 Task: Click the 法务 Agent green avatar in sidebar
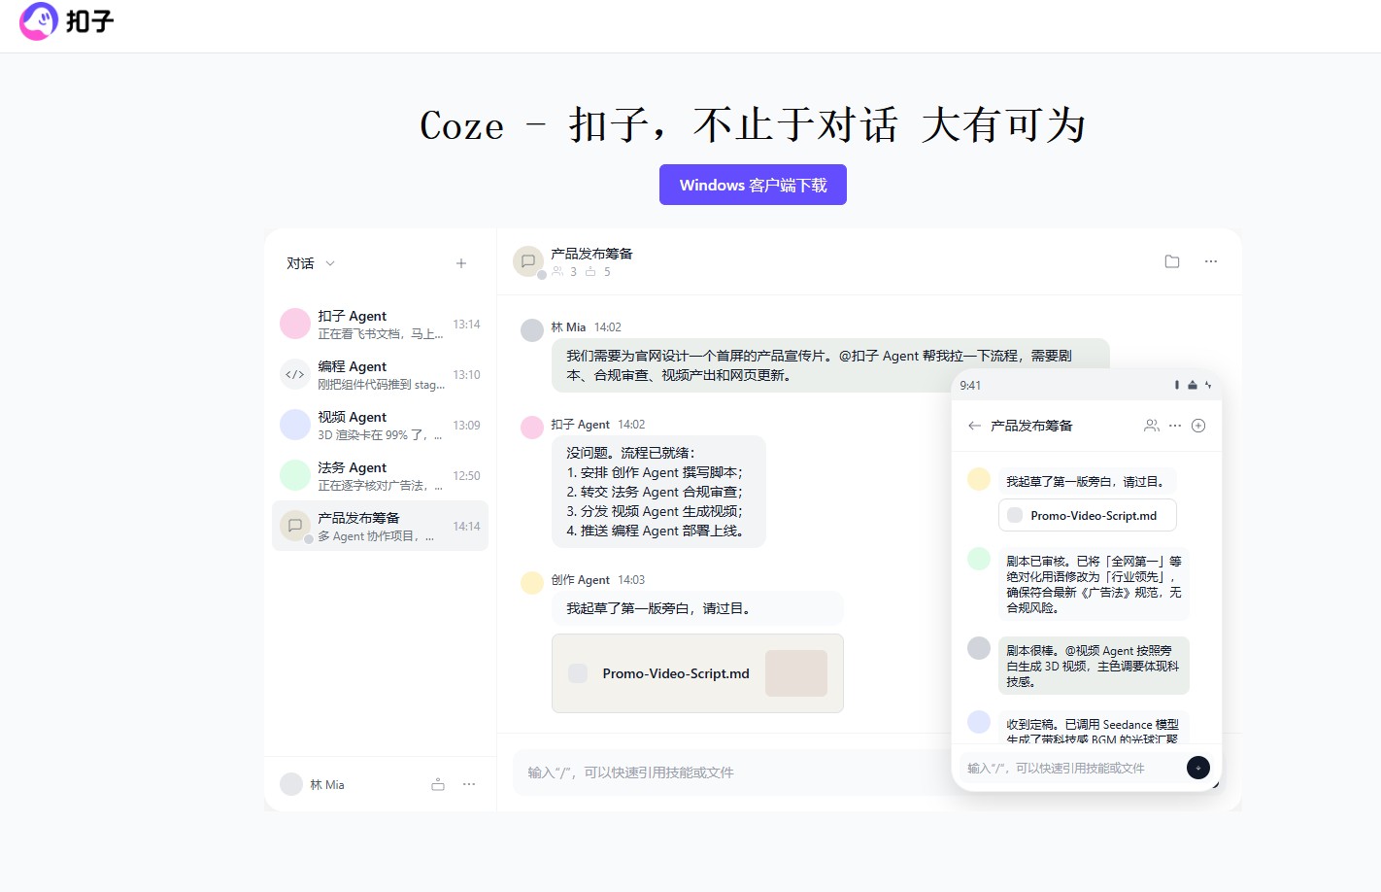(x=295, y=475)
